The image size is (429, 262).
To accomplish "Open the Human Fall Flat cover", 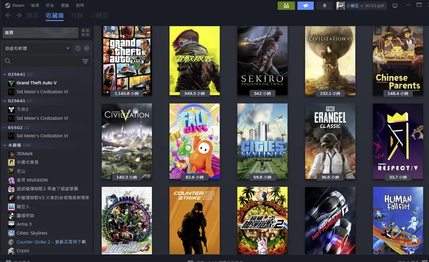I will point(398,220).
